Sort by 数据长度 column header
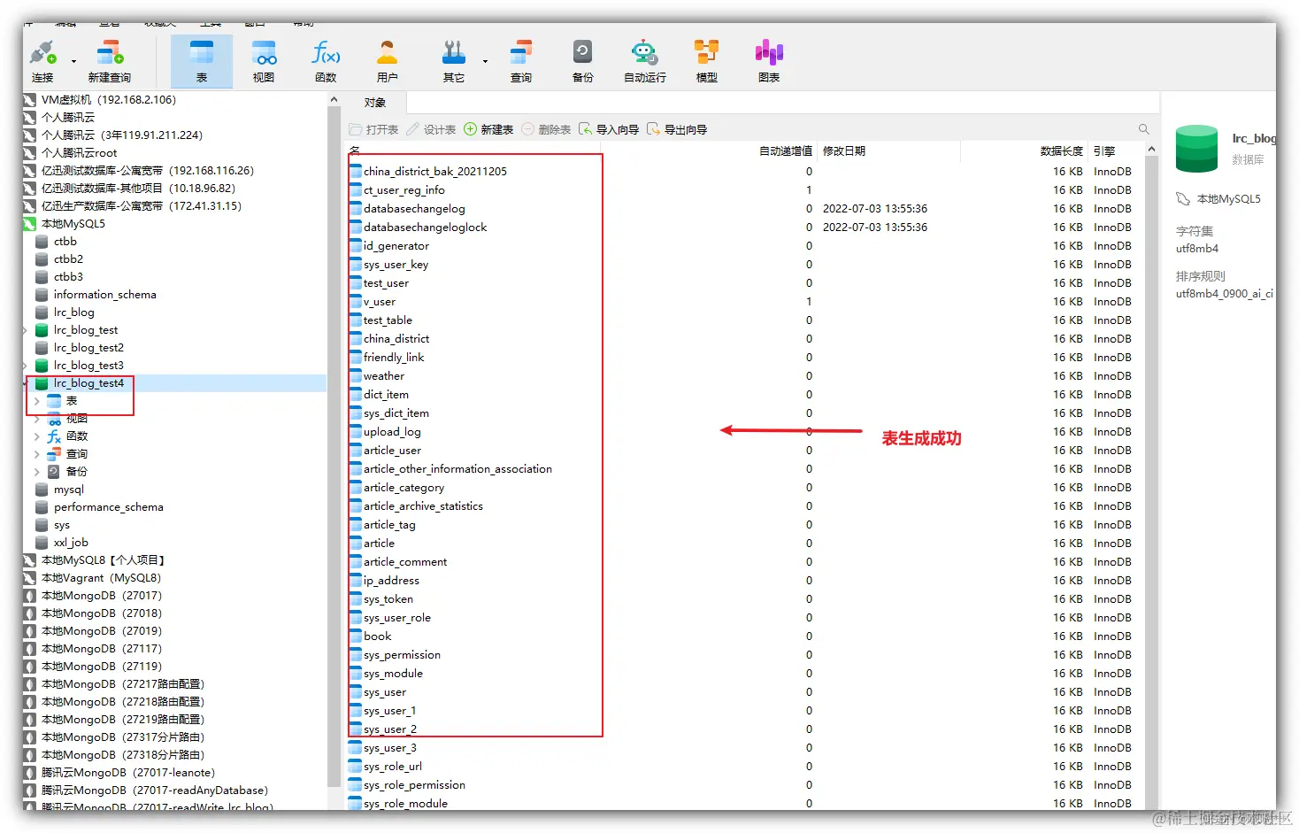Viewport: 1299px width, 833px height. (1061, 151)
